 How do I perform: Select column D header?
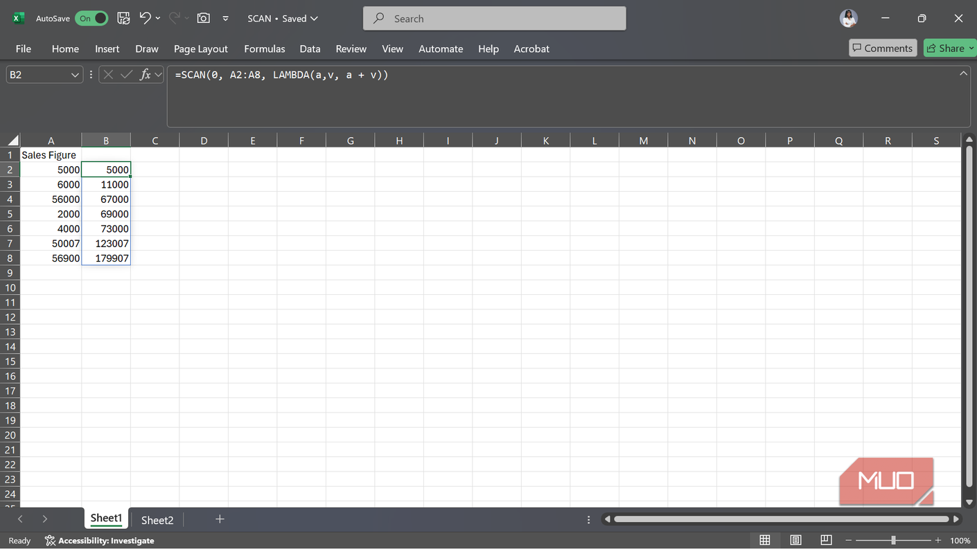pos(204,141)
